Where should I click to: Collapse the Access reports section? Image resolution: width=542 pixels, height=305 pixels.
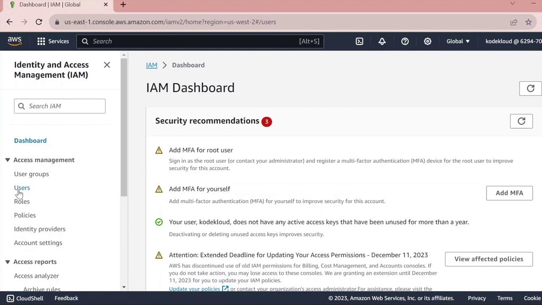8,262
